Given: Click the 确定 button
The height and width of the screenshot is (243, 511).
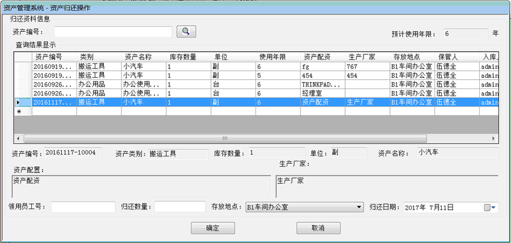Looking at the screenshot, I should [212, 228].
